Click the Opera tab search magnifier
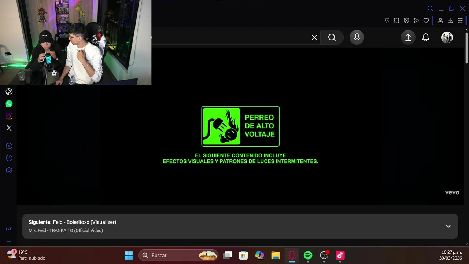Image resolution: width=469 pixels, height=264 pixels. (x=430, y=8)
